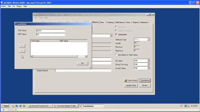Click the Virtual PC title bar icon
Image resolution: width=200 pixels, height=112 pixels.
(x=2, y=2)
